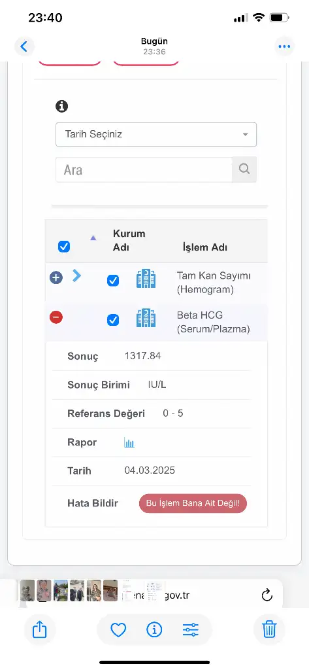Collapse Beta HCG row with red minus
The height and width of the screenshot is (670, 309).
56,317
